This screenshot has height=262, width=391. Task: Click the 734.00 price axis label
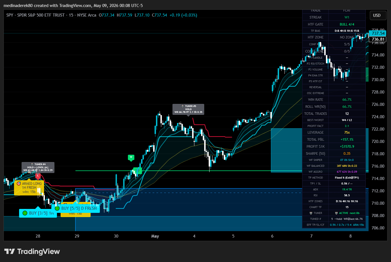click(x=378, y=55)
